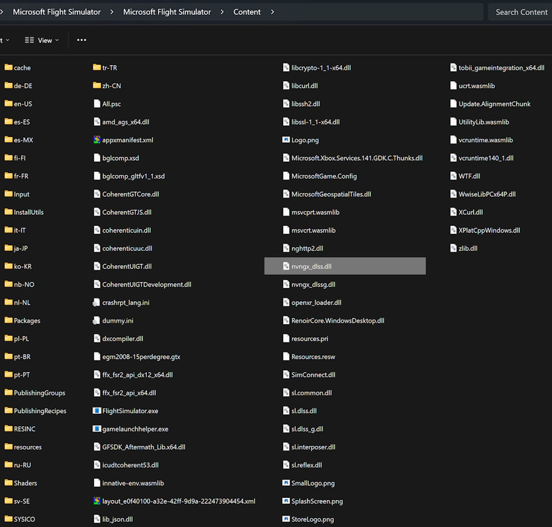Select nvngx_dlssg.dll file name
The image size is (552, 527).
(x=314, y=285)
